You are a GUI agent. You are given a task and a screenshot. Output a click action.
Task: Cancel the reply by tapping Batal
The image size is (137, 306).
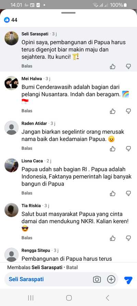click(x=72, y=267)
